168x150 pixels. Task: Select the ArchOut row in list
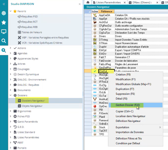click(103, 22)
